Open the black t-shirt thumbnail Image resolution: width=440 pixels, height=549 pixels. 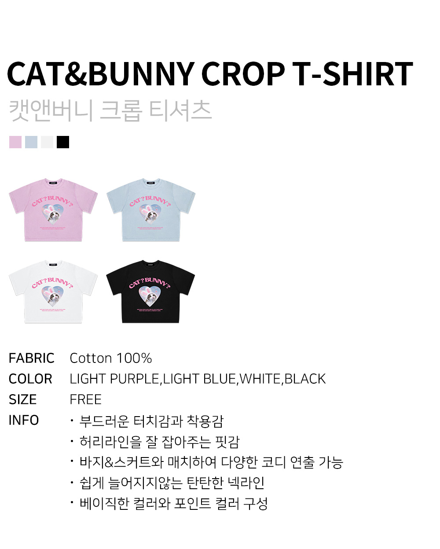(x=150, y=292)
